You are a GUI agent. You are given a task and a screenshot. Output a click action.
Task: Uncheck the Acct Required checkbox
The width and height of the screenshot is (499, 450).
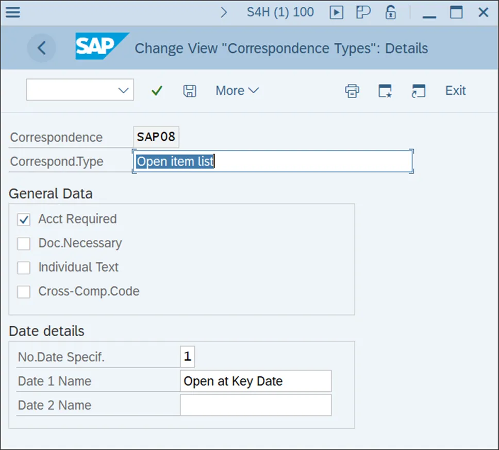coord(24,220)
